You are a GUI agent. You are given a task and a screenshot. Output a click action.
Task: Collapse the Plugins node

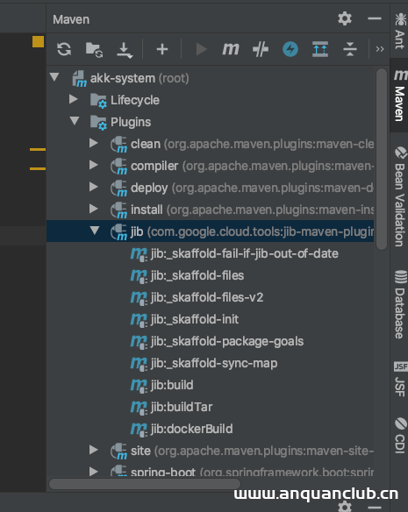(75, 121)
